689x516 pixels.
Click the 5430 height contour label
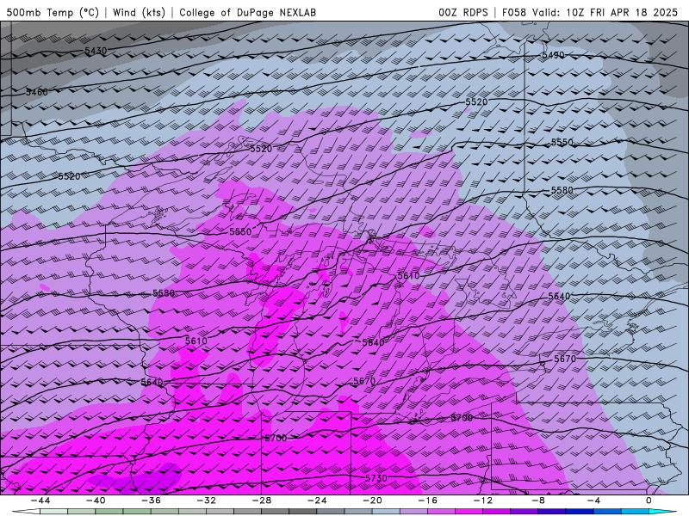(x=96, y=51)
